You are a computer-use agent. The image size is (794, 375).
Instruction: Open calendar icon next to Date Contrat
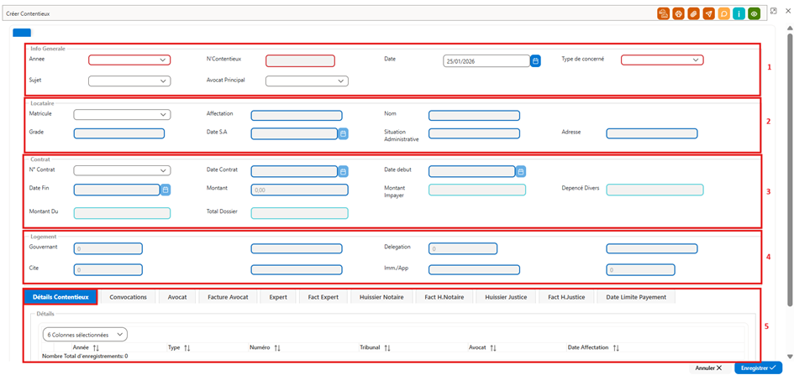click(x=343, y=172)
